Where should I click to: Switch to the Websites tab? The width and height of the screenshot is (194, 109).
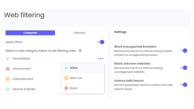pos(80,33)
